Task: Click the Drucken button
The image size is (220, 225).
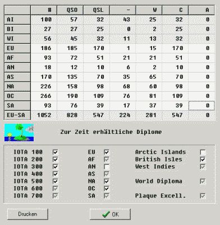Action: [x=27, y=214]
